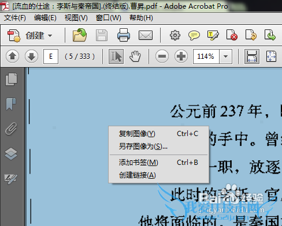Print the document using printer icon
Image resolution: width=282 pixels, height=226 pixels.
[x=124, y=35]
